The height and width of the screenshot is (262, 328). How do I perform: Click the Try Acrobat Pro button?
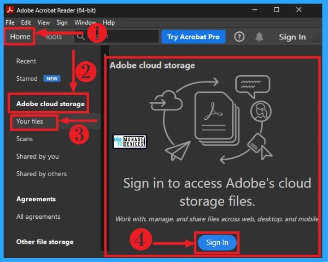coord(194,37)
